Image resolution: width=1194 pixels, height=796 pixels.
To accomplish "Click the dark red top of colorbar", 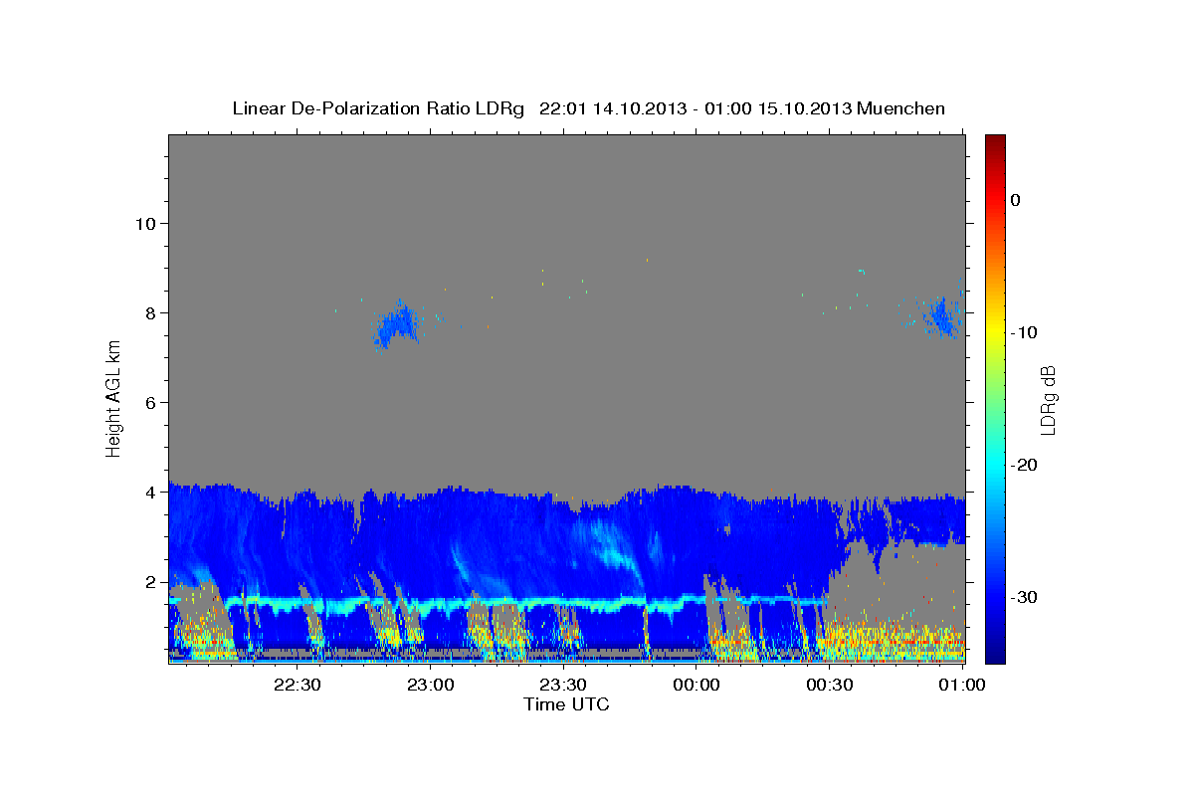I will [995, 141].
